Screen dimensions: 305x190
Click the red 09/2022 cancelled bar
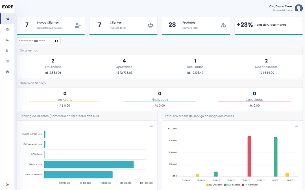249,157
